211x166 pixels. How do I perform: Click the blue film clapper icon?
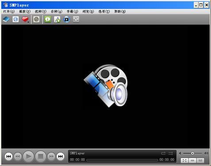[67, 19]
